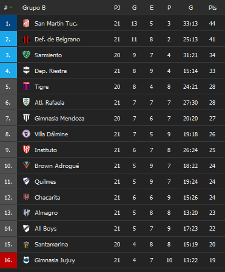Click the Def. de Belgrano team crest
The width and height of the screenshot is (225, 272).
click(x=26, y=39)
